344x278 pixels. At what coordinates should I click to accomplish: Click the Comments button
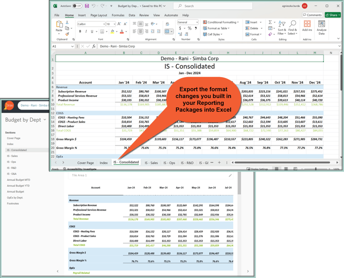[x=312, y=15]
